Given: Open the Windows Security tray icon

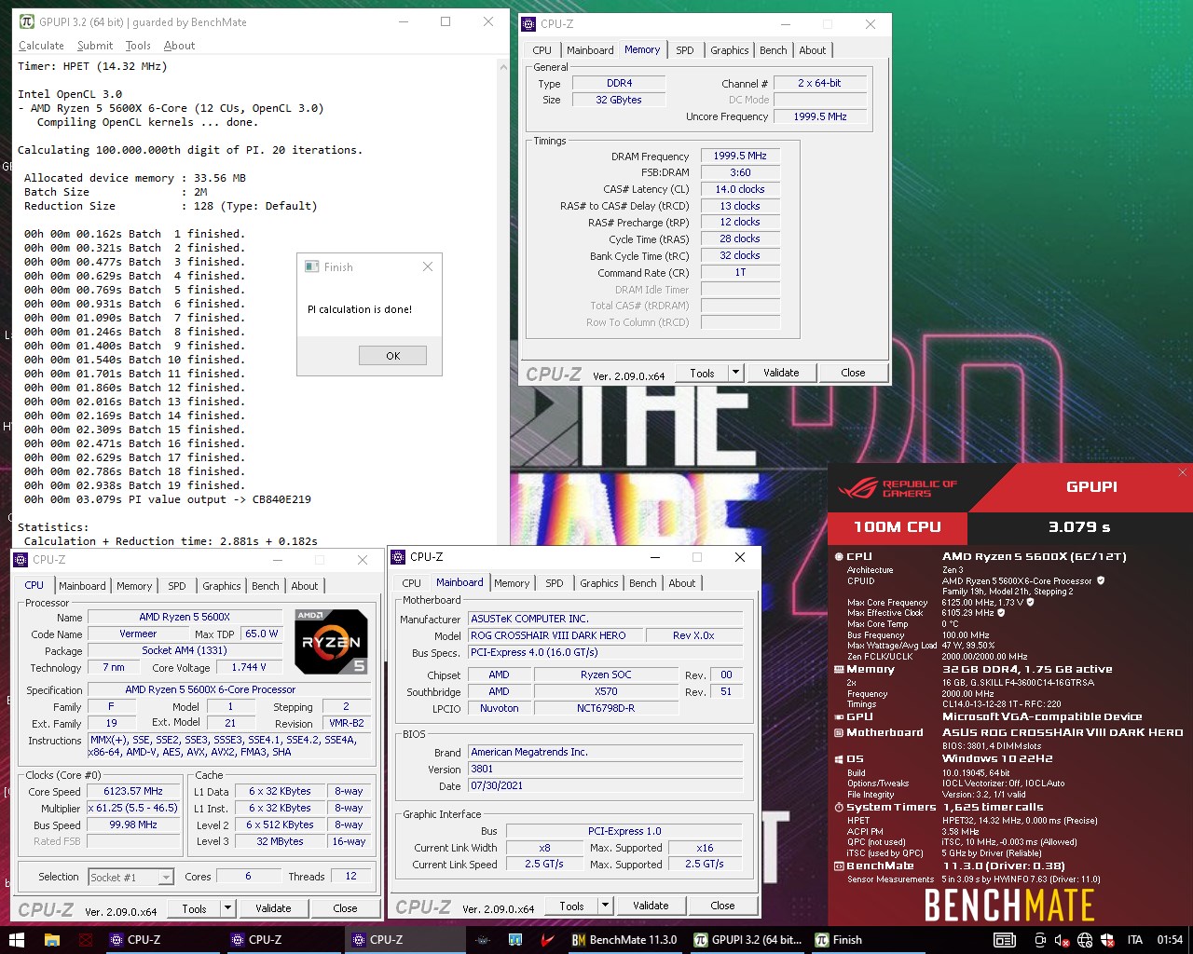Looking at the screenshot, I should click(x=1107, y=940).
